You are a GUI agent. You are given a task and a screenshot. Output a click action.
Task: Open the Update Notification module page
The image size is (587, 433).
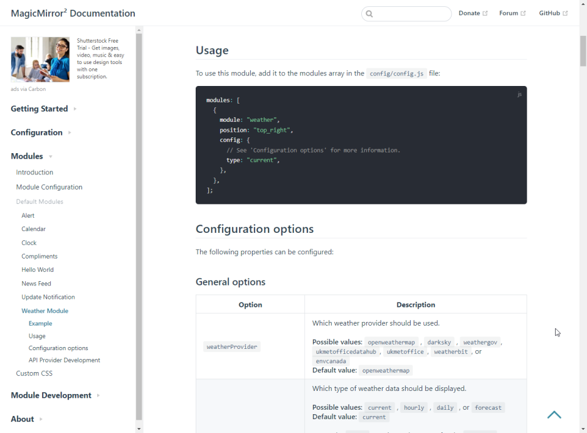[48, 297]
